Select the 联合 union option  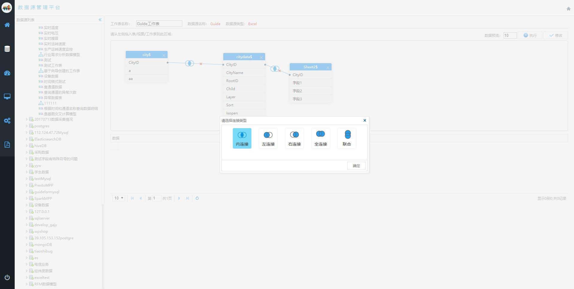tap(347, 138)
